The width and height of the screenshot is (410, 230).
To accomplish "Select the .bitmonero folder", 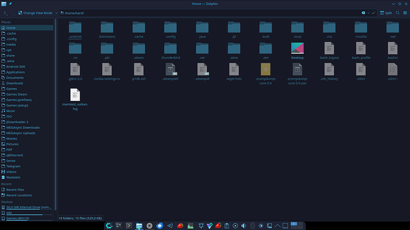I will (107, 30).
